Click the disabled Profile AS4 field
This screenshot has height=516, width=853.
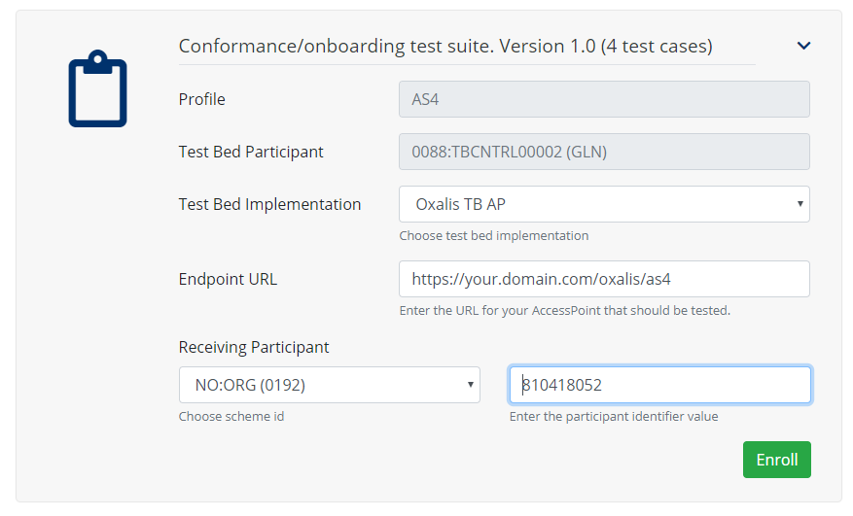(604, 99)
